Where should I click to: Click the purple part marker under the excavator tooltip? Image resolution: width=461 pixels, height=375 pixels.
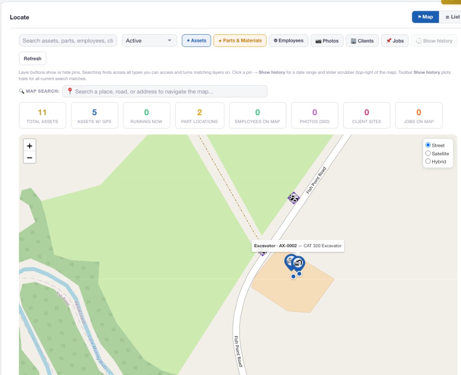click(x=262, y=252)
